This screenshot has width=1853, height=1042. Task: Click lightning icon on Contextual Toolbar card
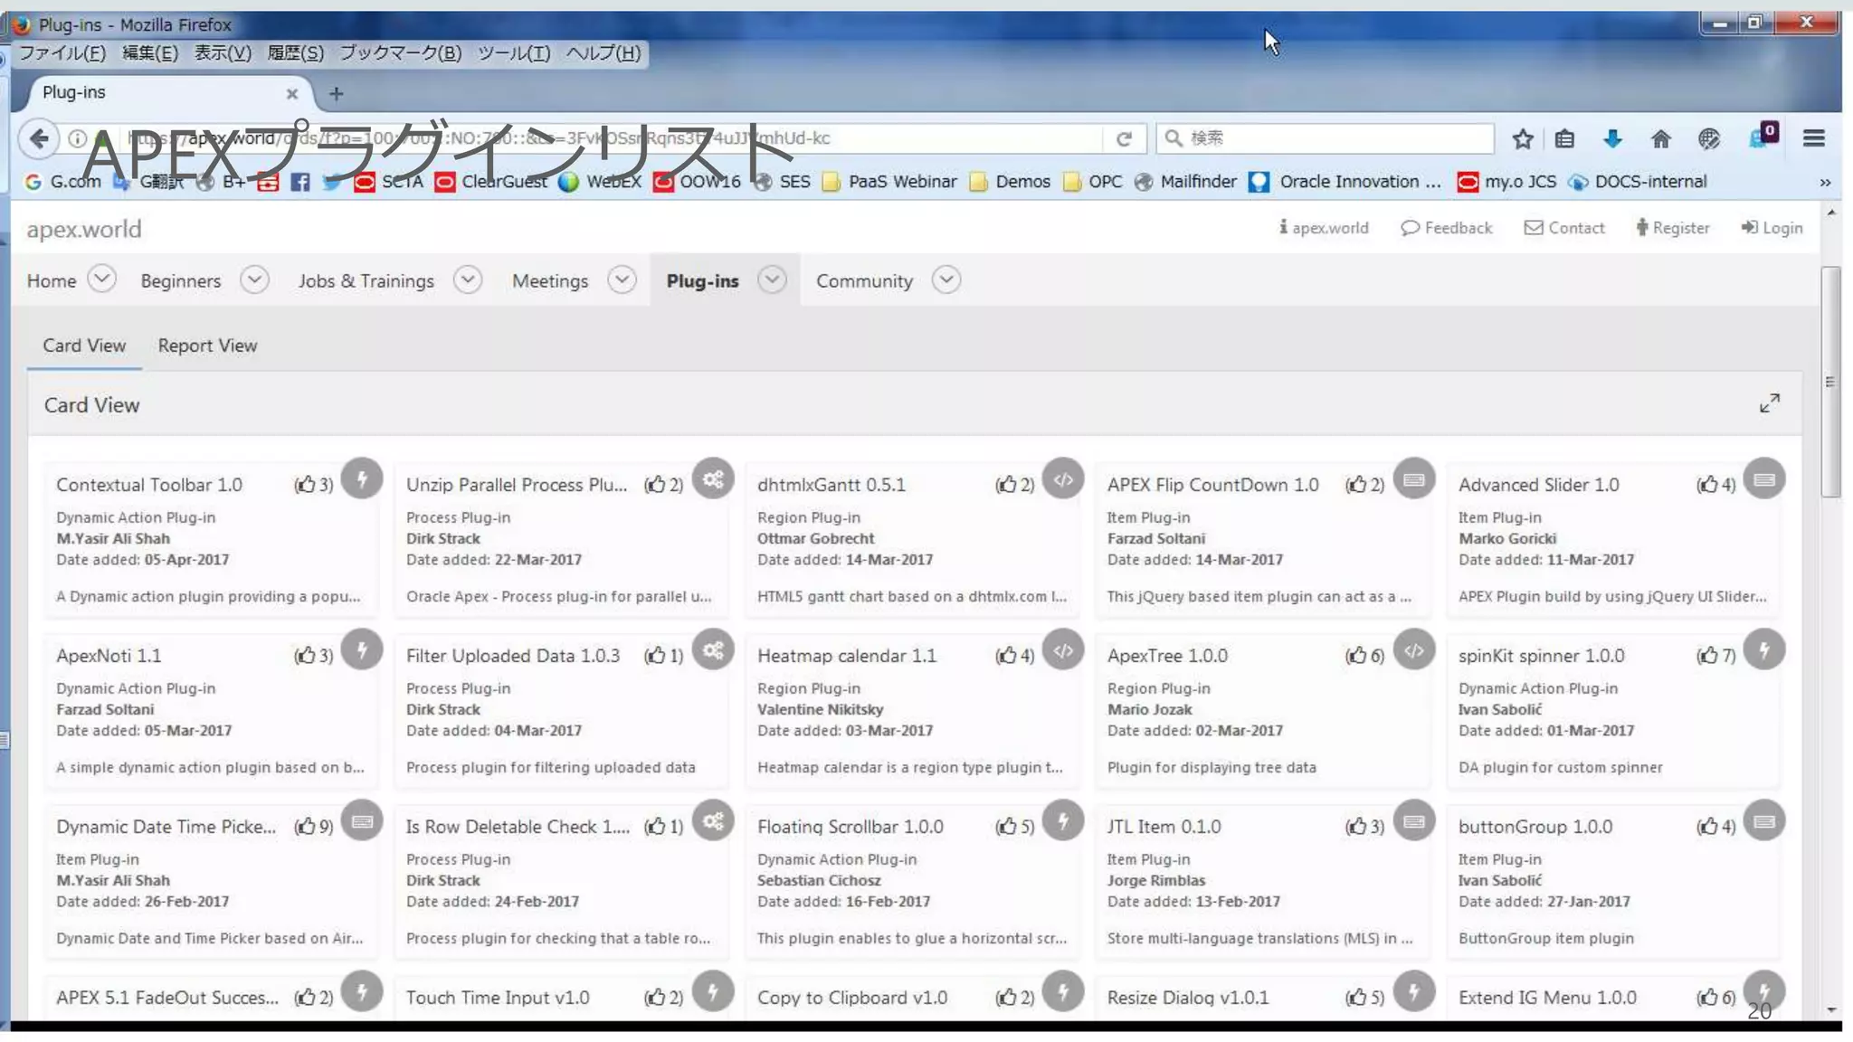pos(362,478)
